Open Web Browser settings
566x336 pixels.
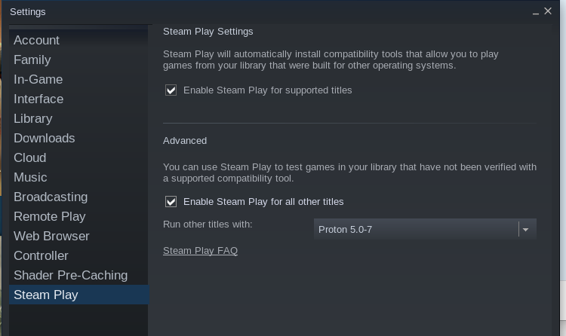tap(51, 237)
